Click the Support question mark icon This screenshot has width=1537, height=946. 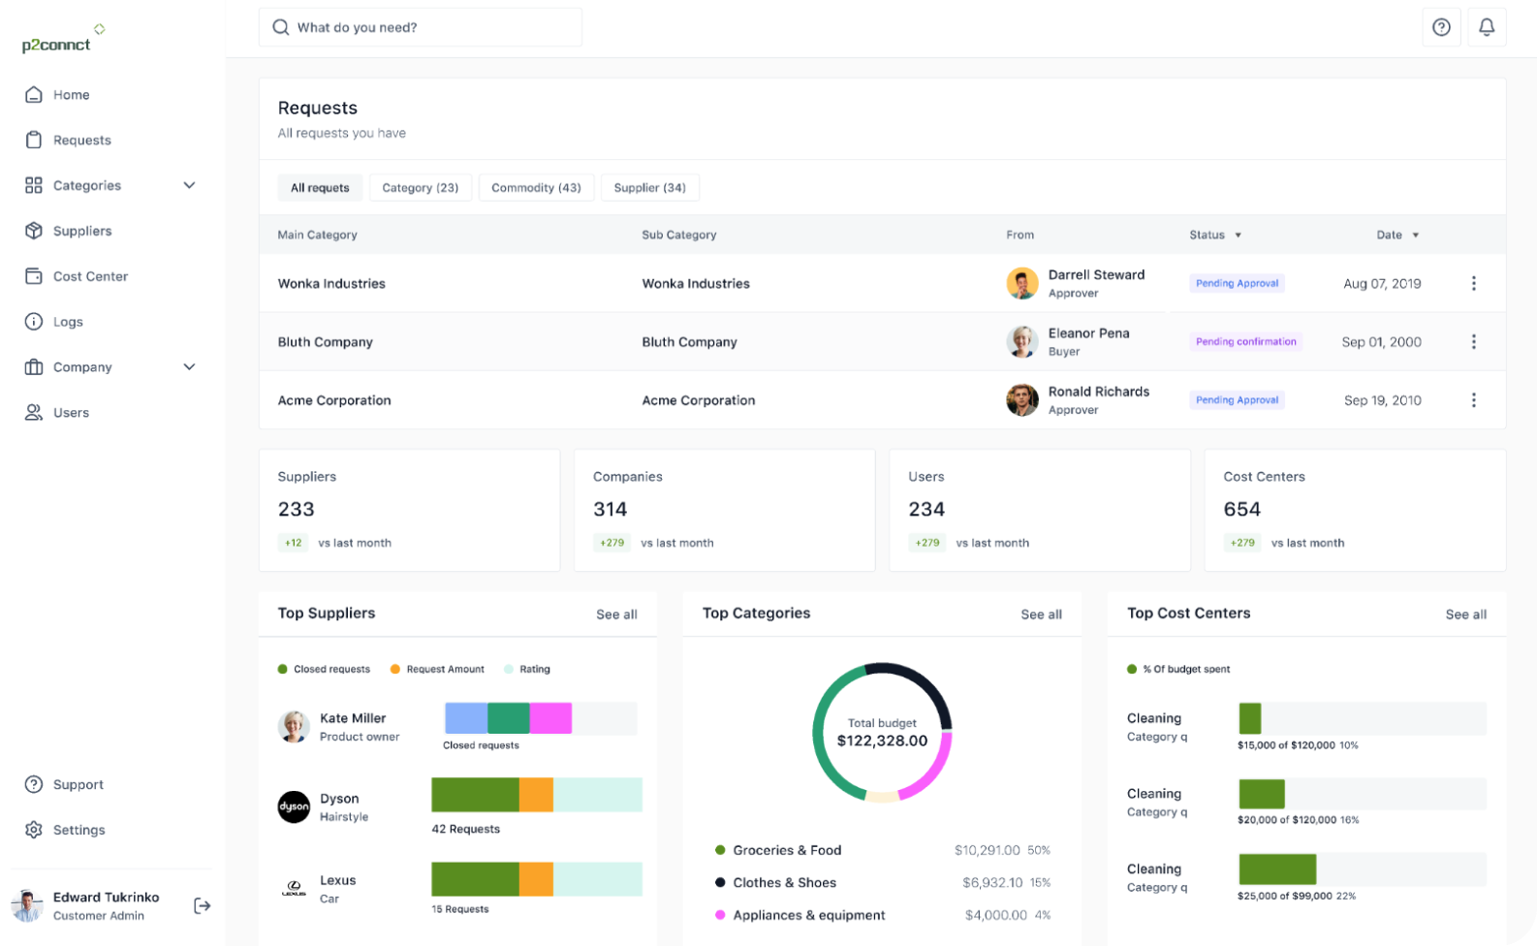click(34, 784)
